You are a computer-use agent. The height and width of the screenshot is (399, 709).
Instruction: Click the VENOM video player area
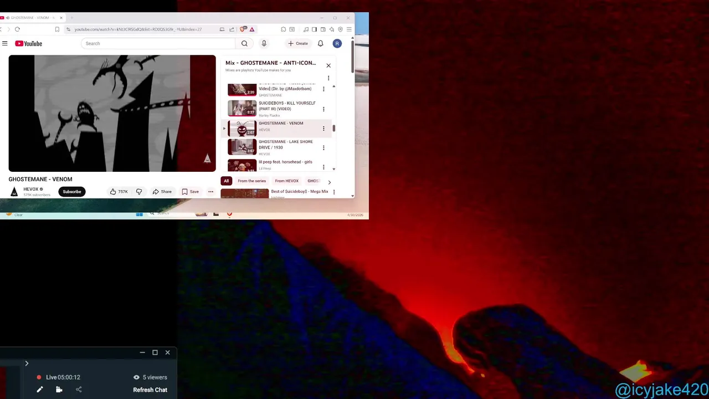[x=112, y=113]
